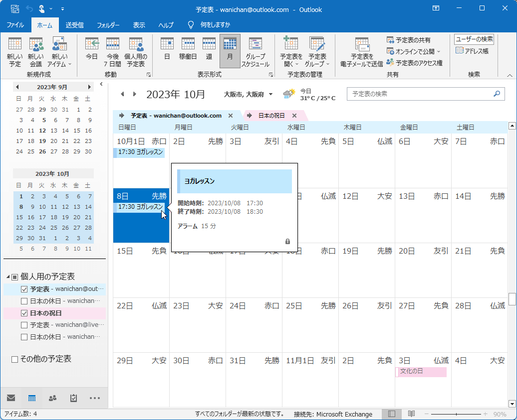This screenshot has width=517, height=420.
Task: Switch to Normal view in the status bar
Action: (391, 414)
